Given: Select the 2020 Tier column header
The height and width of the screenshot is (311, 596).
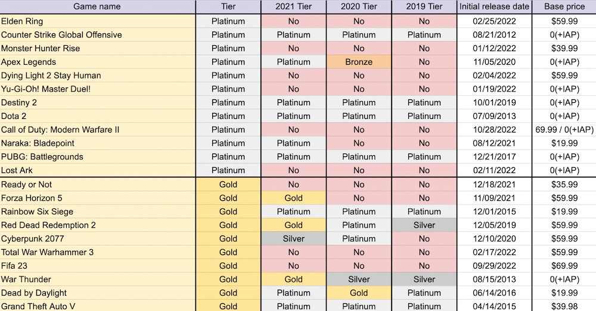Looking at the screenshot, I should [x=359, y=7].
